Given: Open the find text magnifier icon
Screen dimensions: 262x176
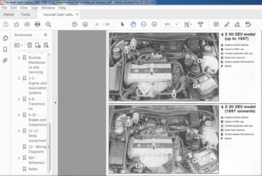Looking at the screenshot, I should tap(49, 25).
